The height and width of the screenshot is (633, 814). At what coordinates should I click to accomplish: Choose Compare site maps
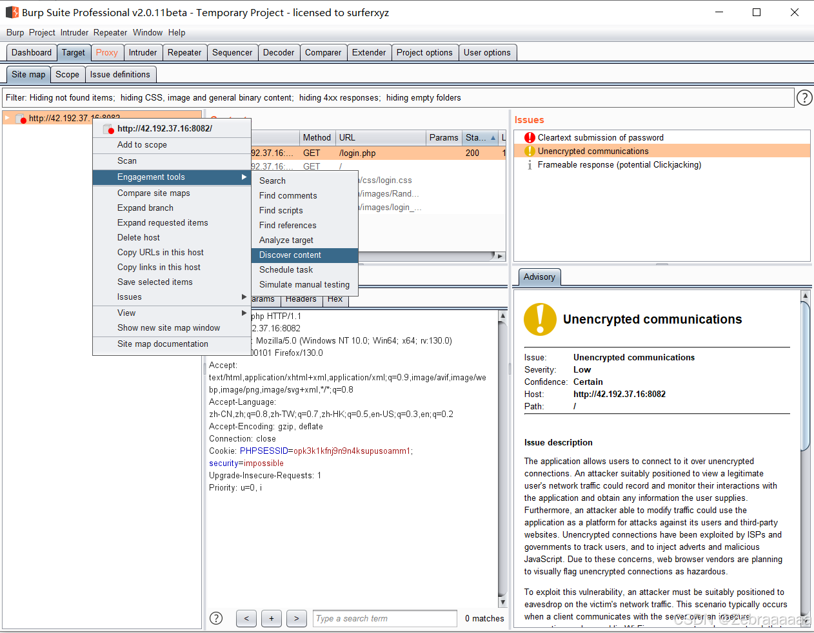[x=172, y=193]
